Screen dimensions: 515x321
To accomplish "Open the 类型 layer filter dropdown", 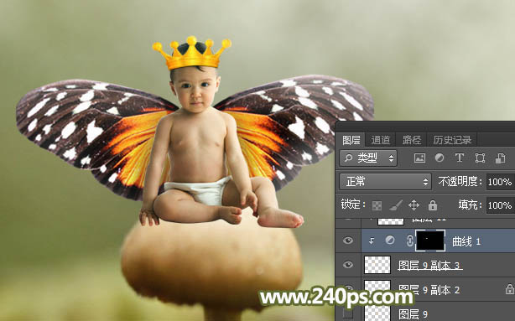I will click(x=368, y=158).
